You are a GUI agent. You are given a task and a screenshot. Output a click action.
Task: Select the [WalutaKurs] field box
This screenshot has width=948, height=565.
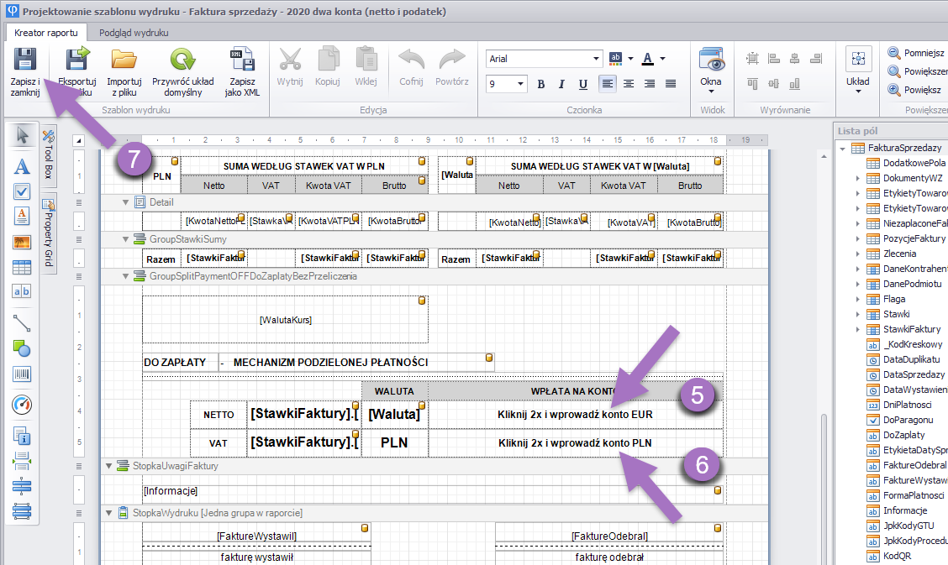click(286, 319)
